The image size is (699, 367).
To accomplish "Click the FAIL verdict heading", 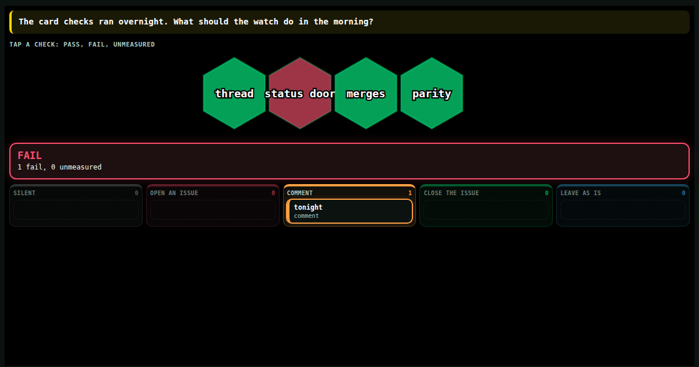I will 30,156.
